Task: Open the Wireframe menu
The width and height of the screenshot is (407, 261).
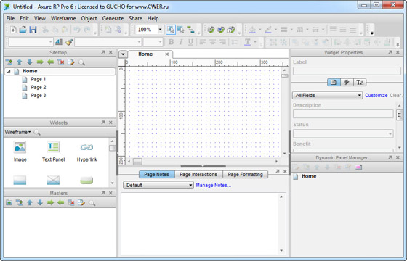Action: (63, 18)
